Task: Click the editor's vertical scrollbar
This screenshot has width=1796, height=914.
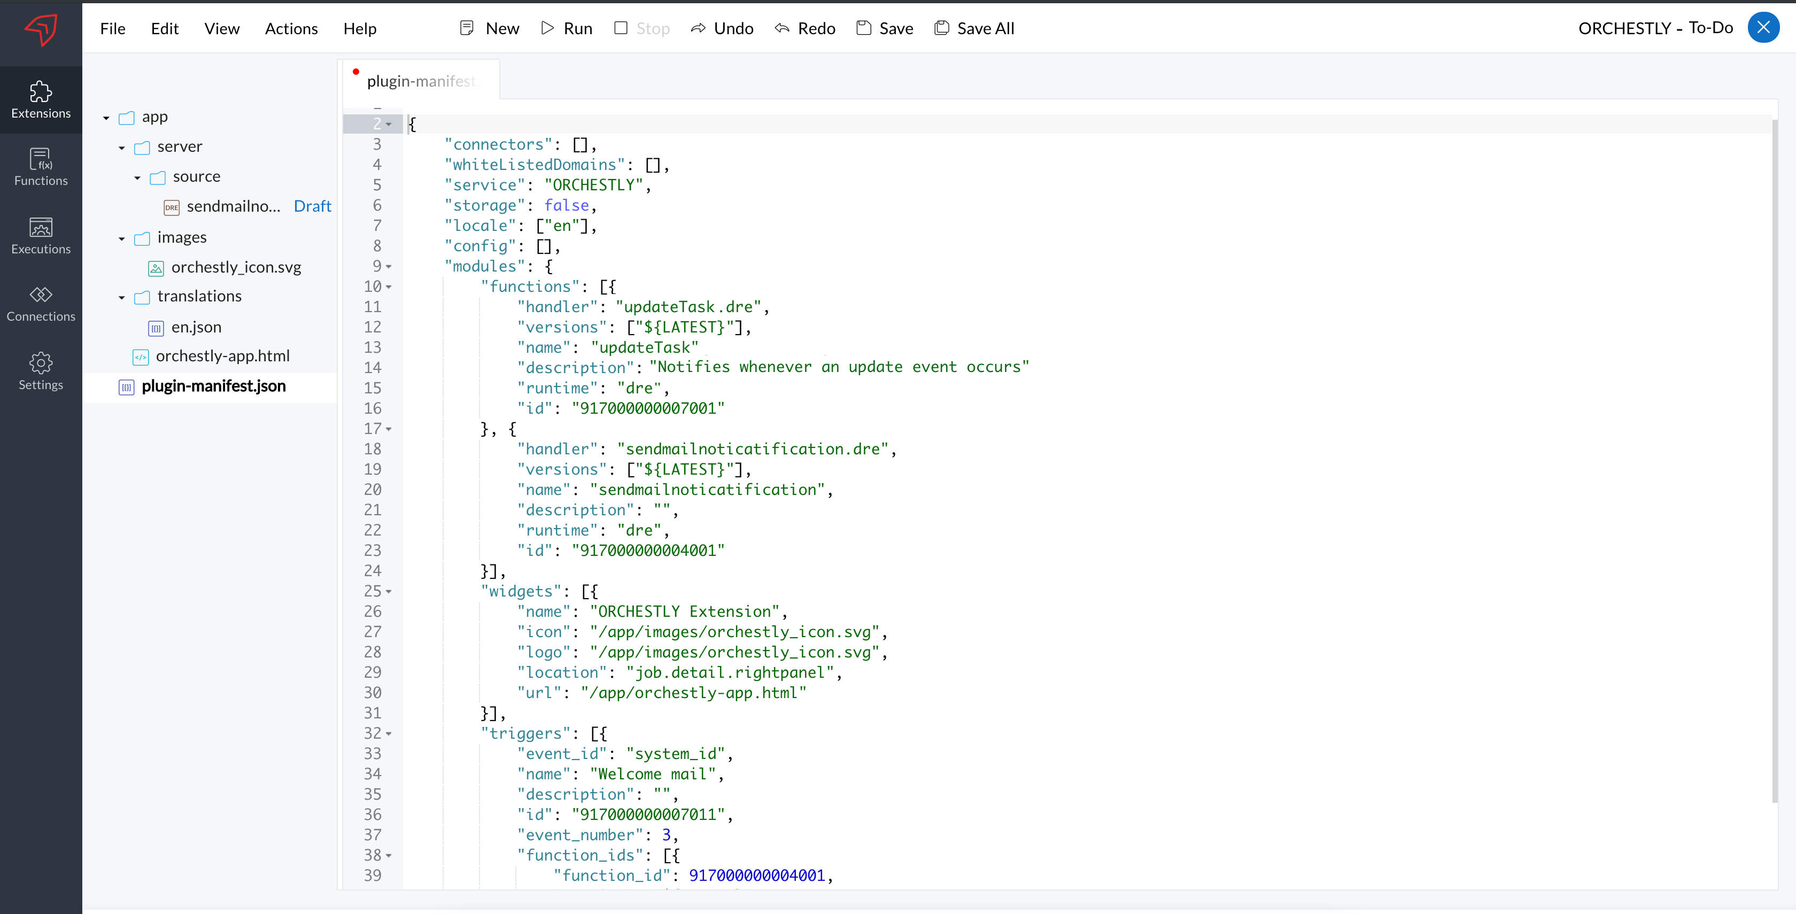Action: (1775, 460)
